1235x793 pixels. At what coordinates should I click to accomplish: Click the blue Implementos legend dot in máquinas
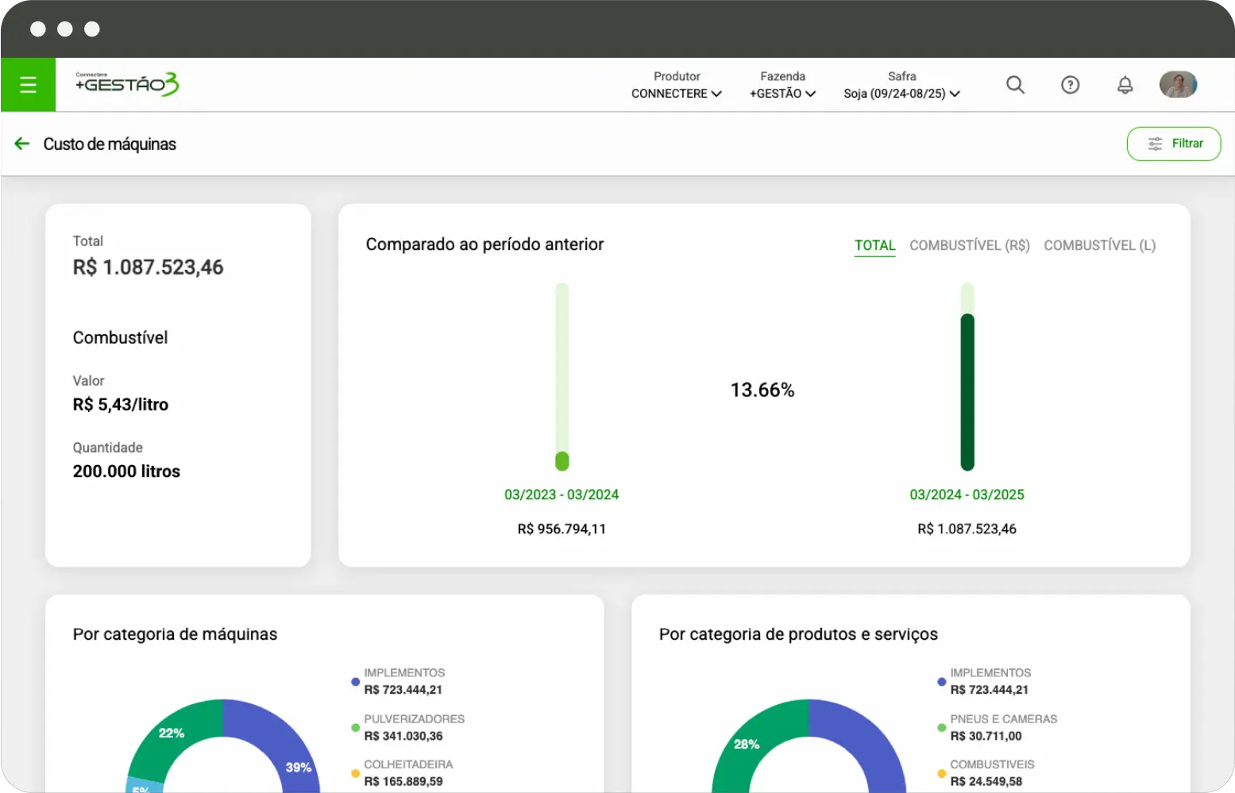[x=355, y=682]
